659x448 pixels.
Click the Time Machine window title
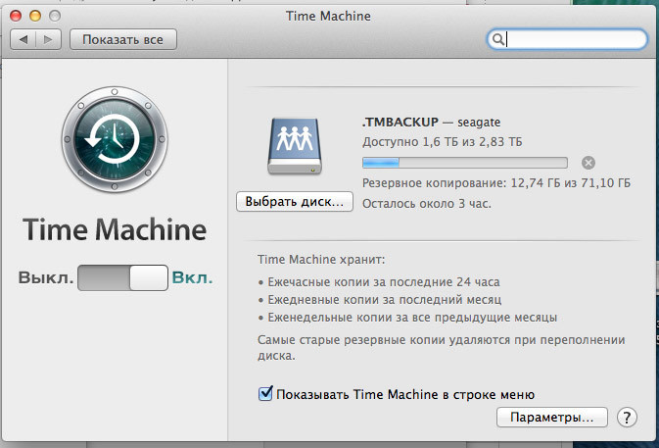click(x=329, y=15)
